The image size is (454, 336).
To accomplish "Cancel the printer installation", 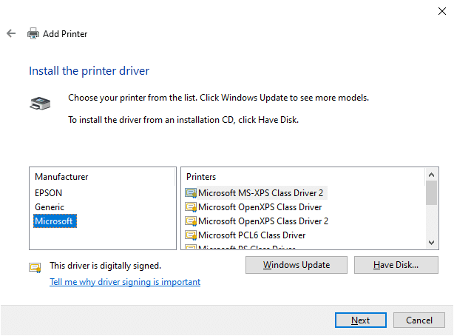I will click(x=419, y=320).
